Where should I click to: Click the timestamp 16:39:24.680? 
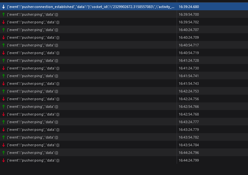[x=189, y=7]
